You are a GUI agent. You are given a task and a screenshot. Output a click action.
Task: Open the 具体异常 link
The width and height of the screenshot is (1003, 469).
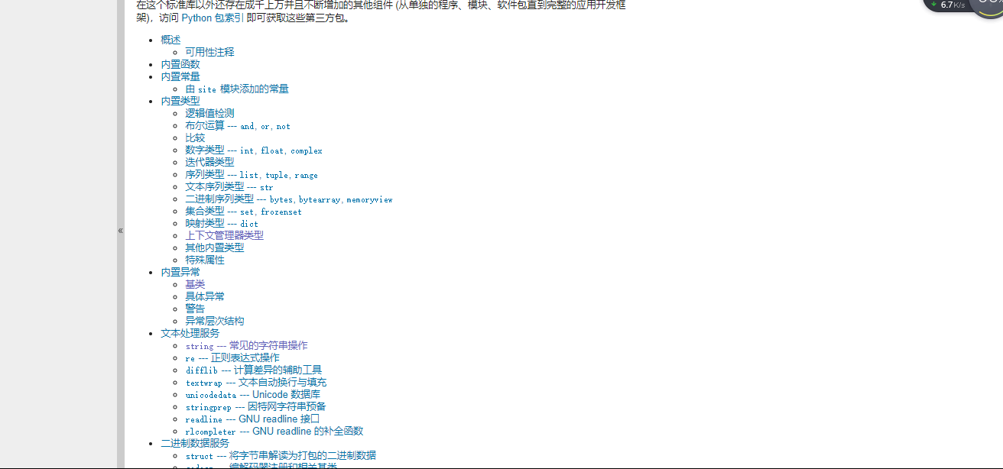point(205,296)
